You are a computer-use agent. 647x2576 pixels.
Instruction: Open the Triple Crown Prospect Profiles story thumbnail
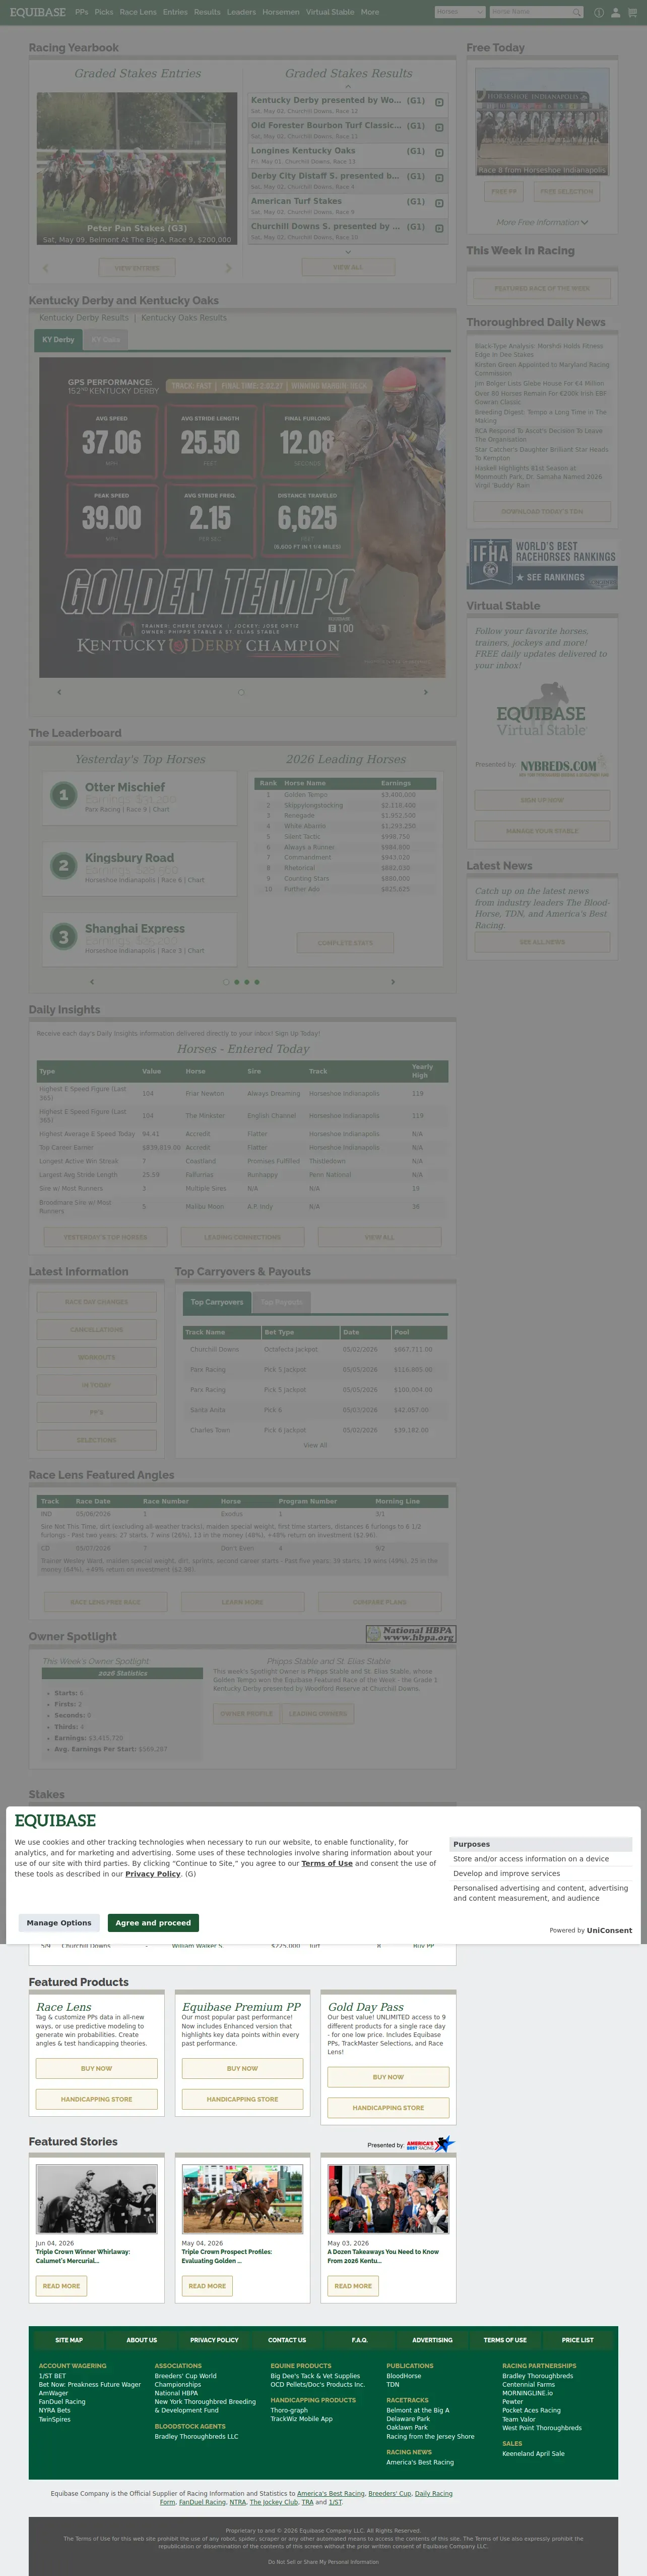point(243,2199)
